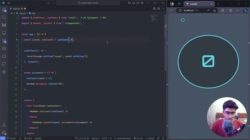This screenshot has width=250, height=140.
Task: Open the Search view in the activity bar
Action: pos(4,17)
